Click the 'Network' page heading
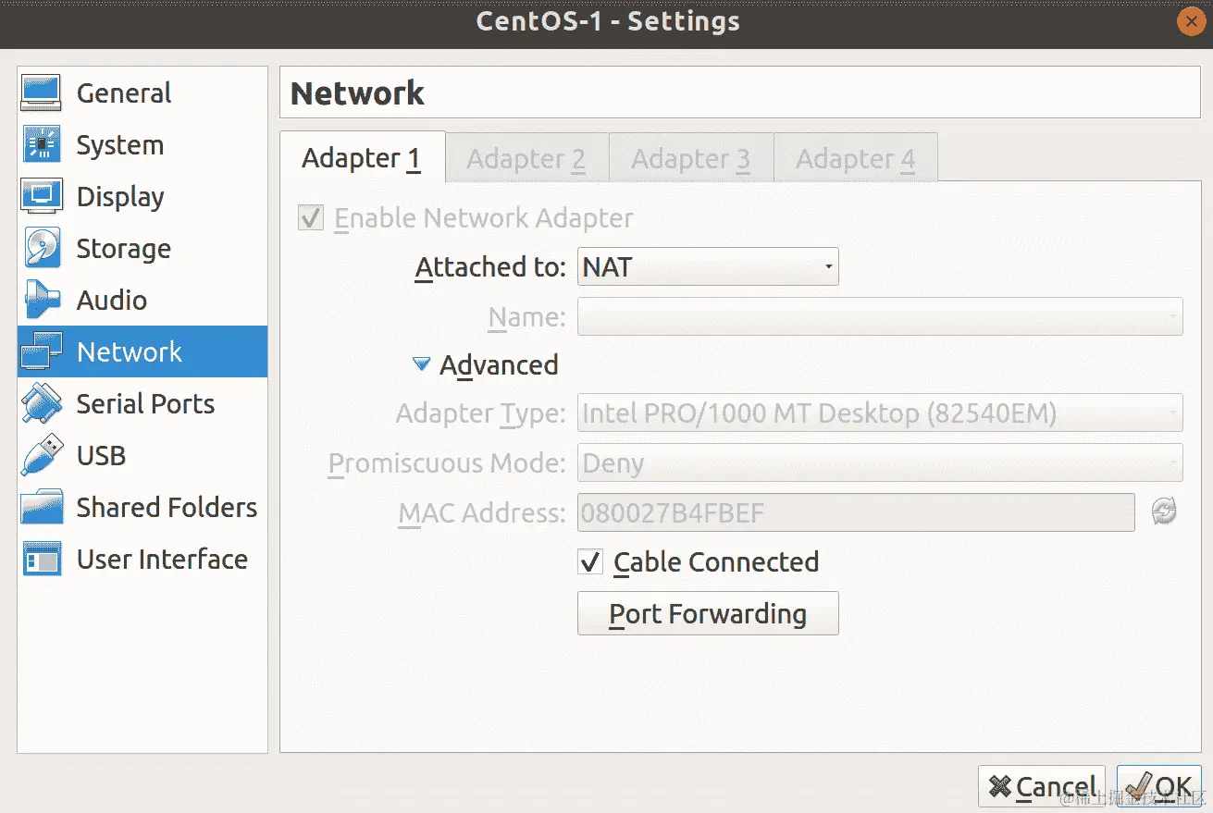This screenshot has width=1213, height=813. (357, 92)
